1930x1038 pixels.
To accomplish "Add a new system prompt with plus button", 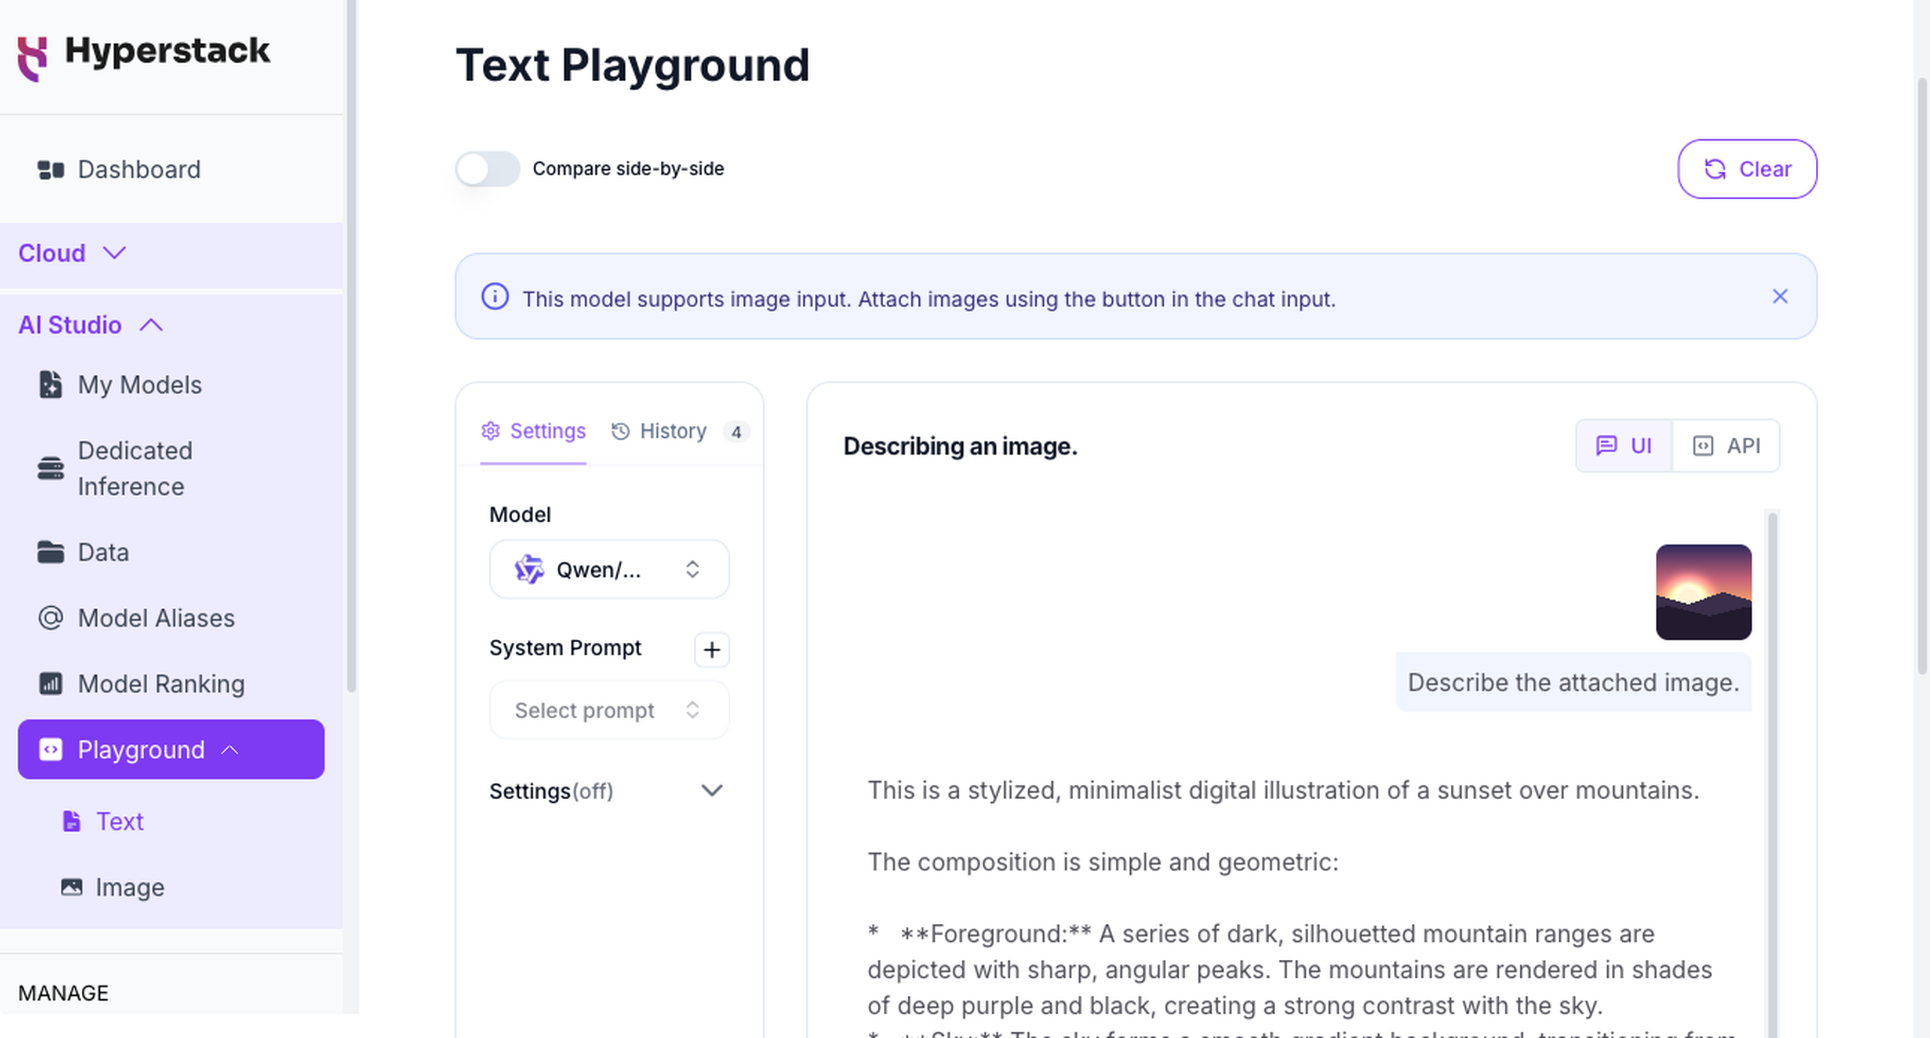I will point(712,649).
